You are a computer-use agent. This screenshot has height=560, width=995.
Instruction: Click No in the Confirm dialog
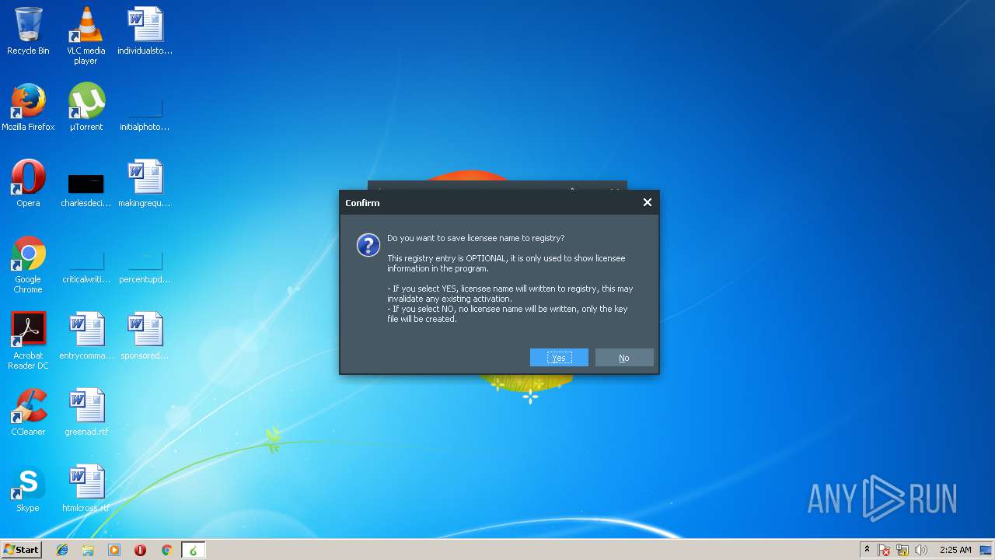(624, 358)
